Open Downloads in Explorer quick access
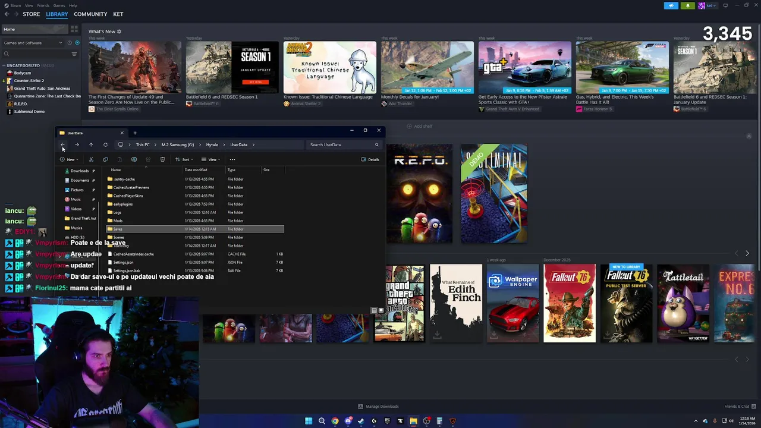This screenshot has width=761, height=428. 80,171
